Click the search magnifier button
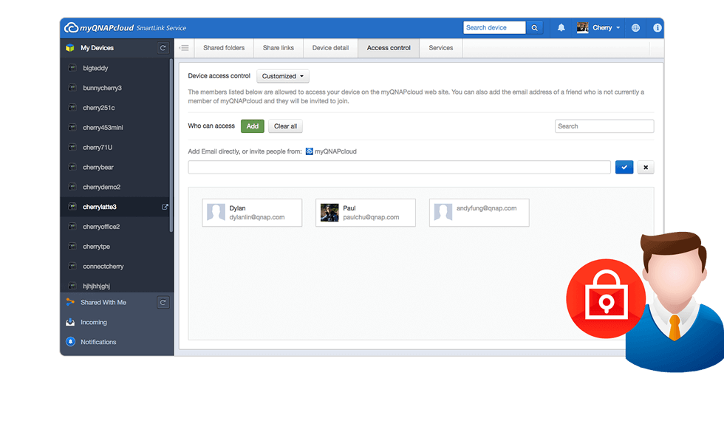The width and height of the screenshot is (724, 432). pyautogui.click(x=535, y=28)
